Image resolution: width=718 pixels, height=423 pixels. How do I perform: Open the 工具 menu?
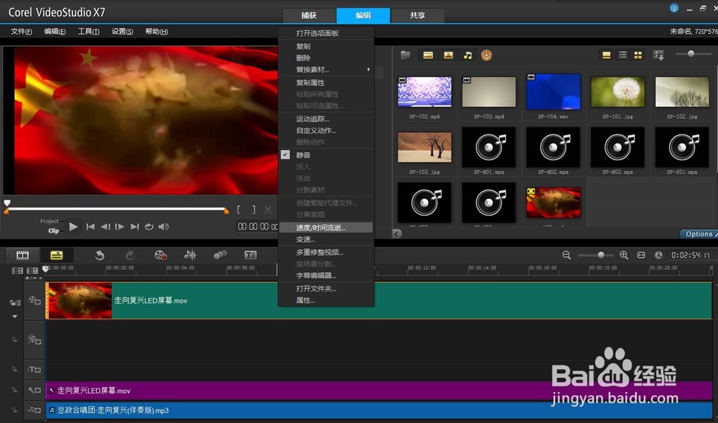pos(88,31)
